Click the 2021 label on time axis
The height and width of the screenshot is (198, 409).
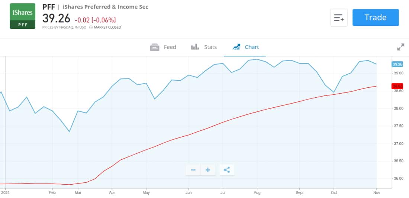[x=6, y=193]
